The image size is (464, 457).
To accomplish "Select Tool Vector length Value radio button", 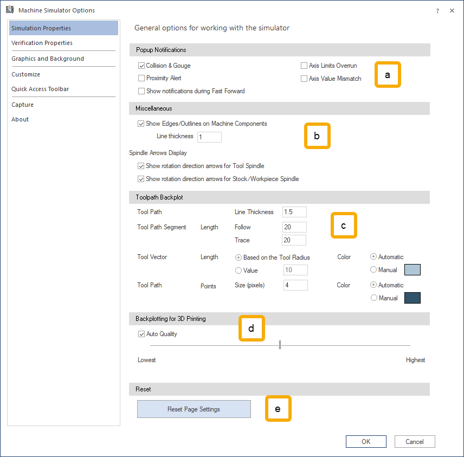I will (x=239, y=271).
